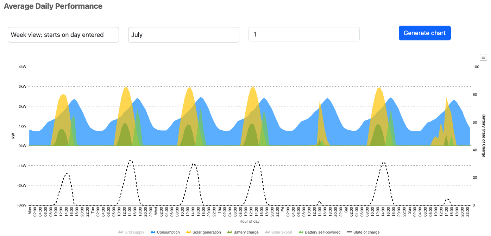This screenshot has height=236, width=491.
Task: Click the "Wed" day label on x-axis
Action: pos(156,210)
